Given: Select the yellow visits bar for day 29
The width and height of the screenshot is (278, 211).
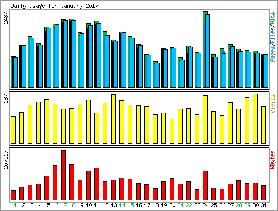Looking at the screenshot, I should (247, 121).
